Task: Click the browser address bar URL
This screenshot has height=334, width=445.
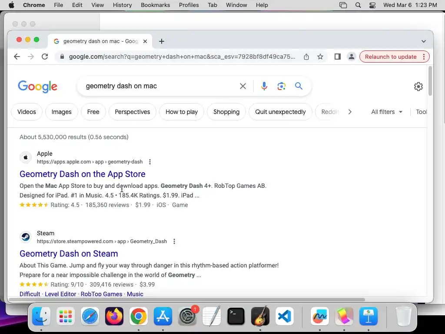Action: point(182,57)
